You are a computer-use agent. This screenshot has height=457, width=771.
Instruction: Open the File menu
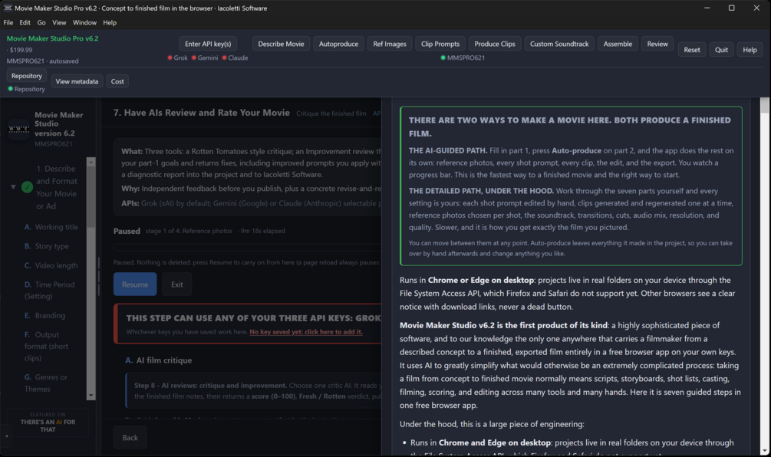coord(8,22)
